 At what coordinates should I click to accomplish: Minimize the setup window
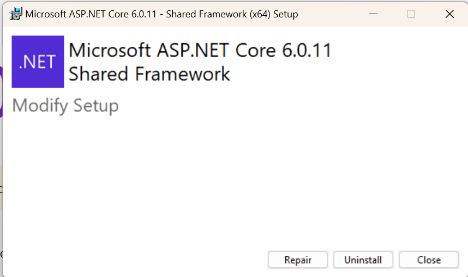pos(374,14)
